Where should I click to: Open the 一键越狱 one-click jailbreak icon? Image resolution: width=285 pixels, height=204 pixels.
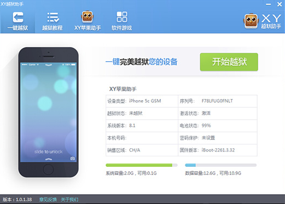18,18
